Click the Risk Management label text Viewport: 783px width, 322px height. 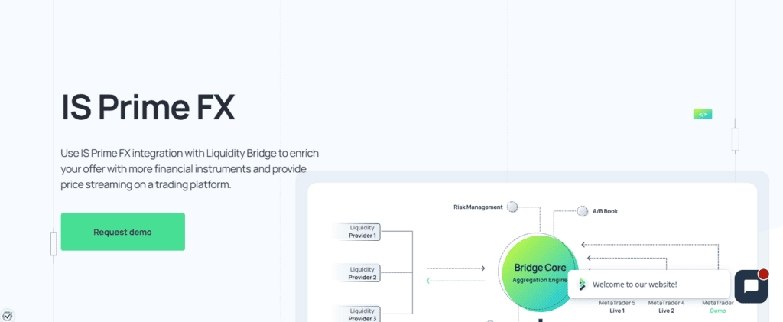[478, 207]
